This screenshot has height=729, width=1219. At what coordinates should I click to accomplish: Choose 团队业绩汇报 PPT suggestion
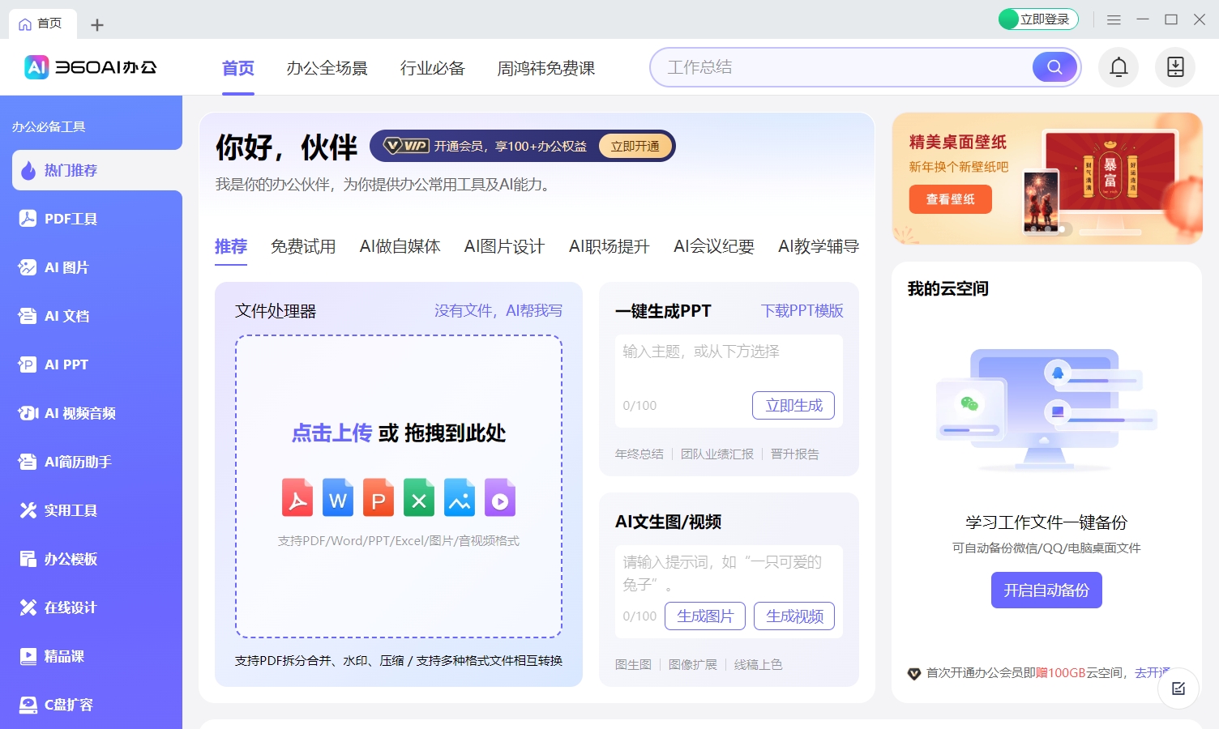pos(717,454)
